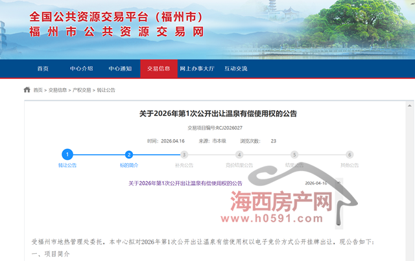Click the 转让公告 label under step 1

[x=67, y=165]
